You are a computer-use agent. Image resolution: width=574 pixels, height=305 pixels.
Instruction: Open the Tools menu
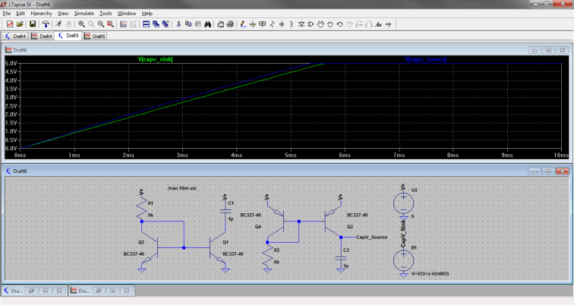(106, 13)
